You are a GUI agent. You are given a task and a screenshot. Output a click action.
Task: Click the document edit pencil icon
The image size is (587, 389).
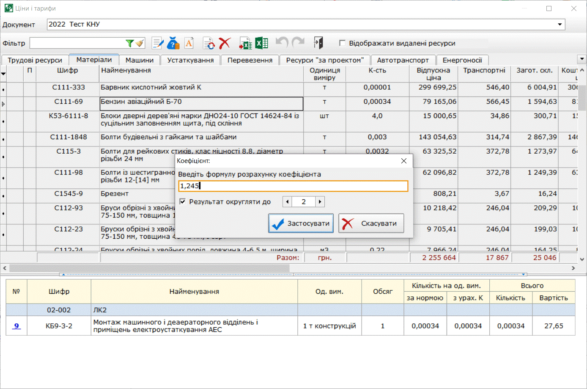[158, 43]
